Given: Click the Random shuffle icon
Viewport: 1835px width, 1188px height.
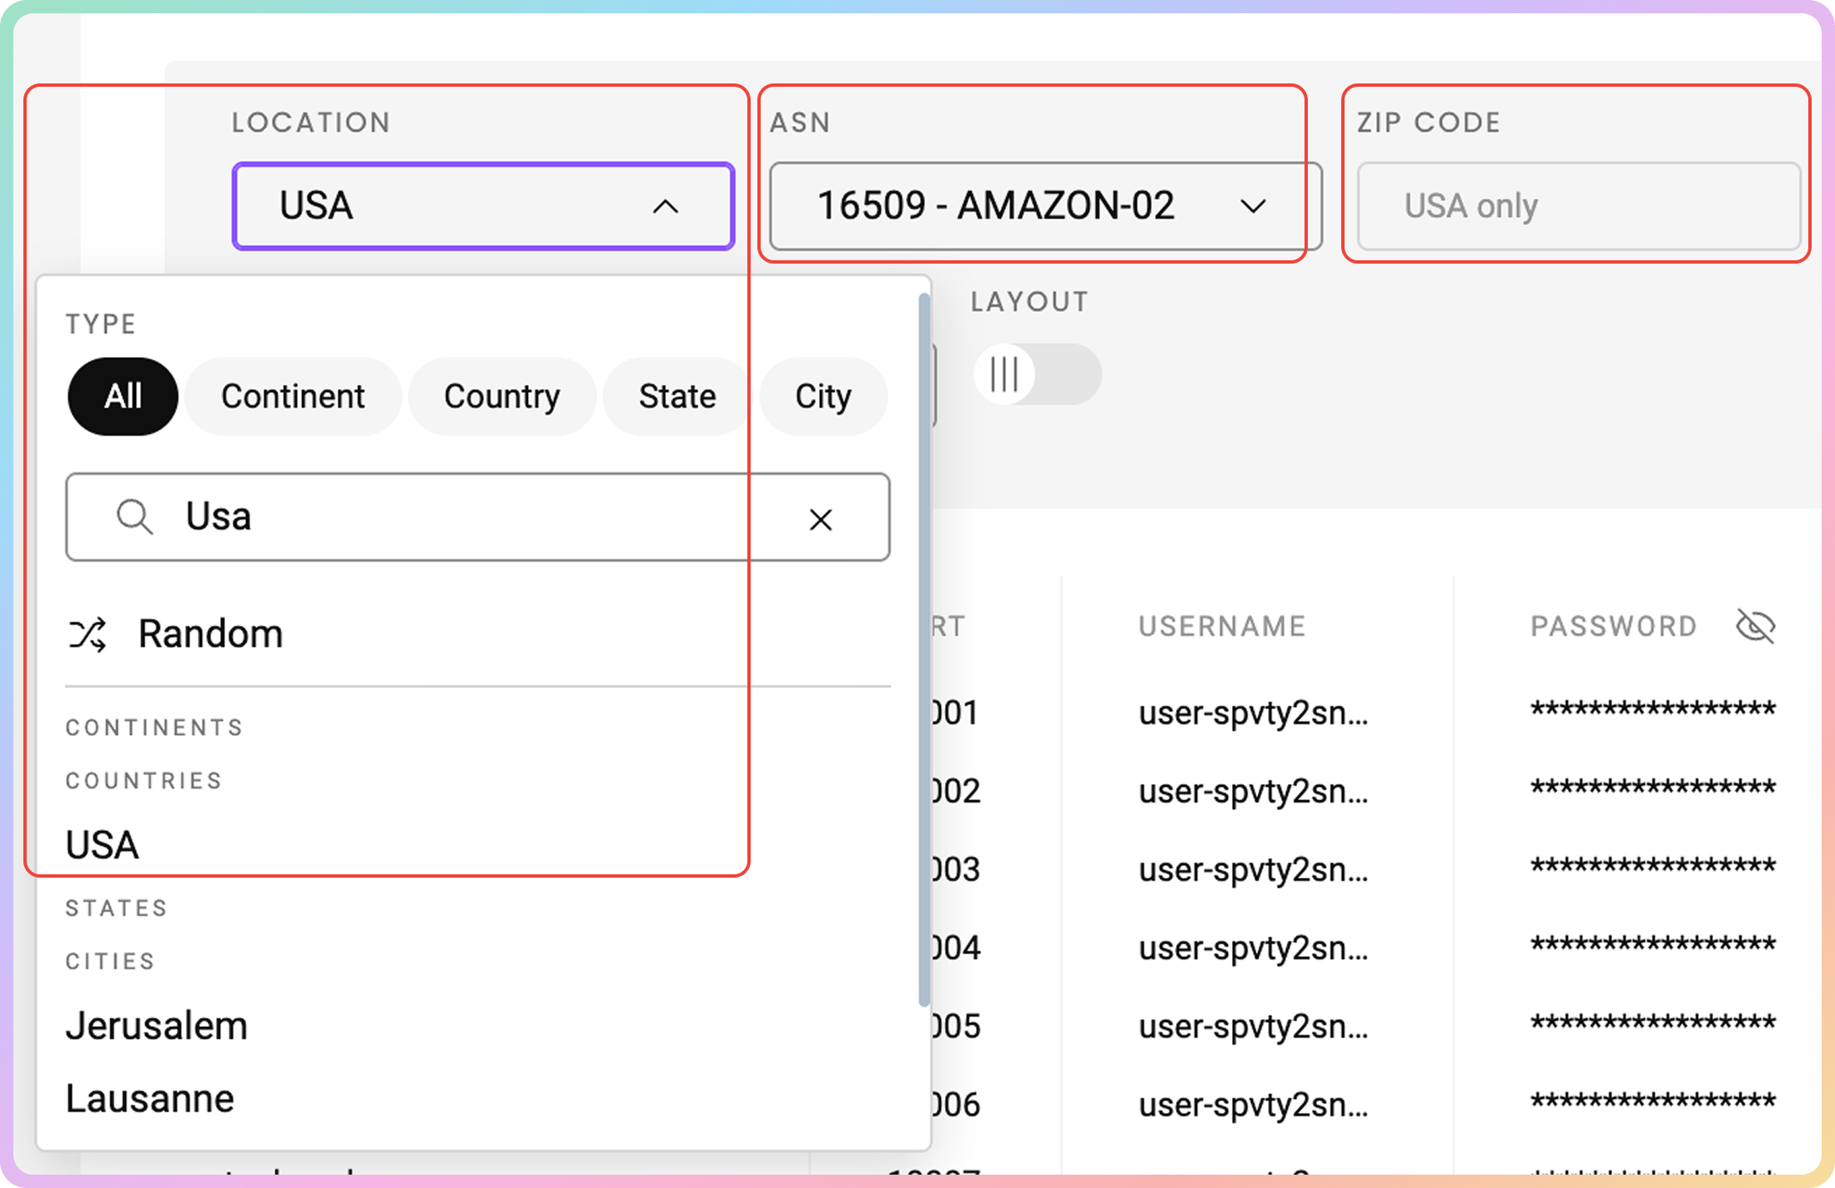Looking at the screenshot, I should click(x=88, y=635).
